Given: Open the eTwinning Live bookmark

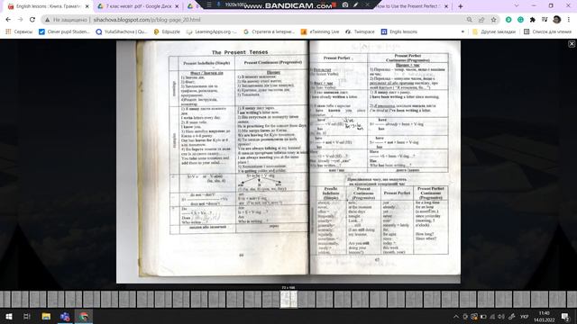Looking at the screenshot, I should 320,32.
